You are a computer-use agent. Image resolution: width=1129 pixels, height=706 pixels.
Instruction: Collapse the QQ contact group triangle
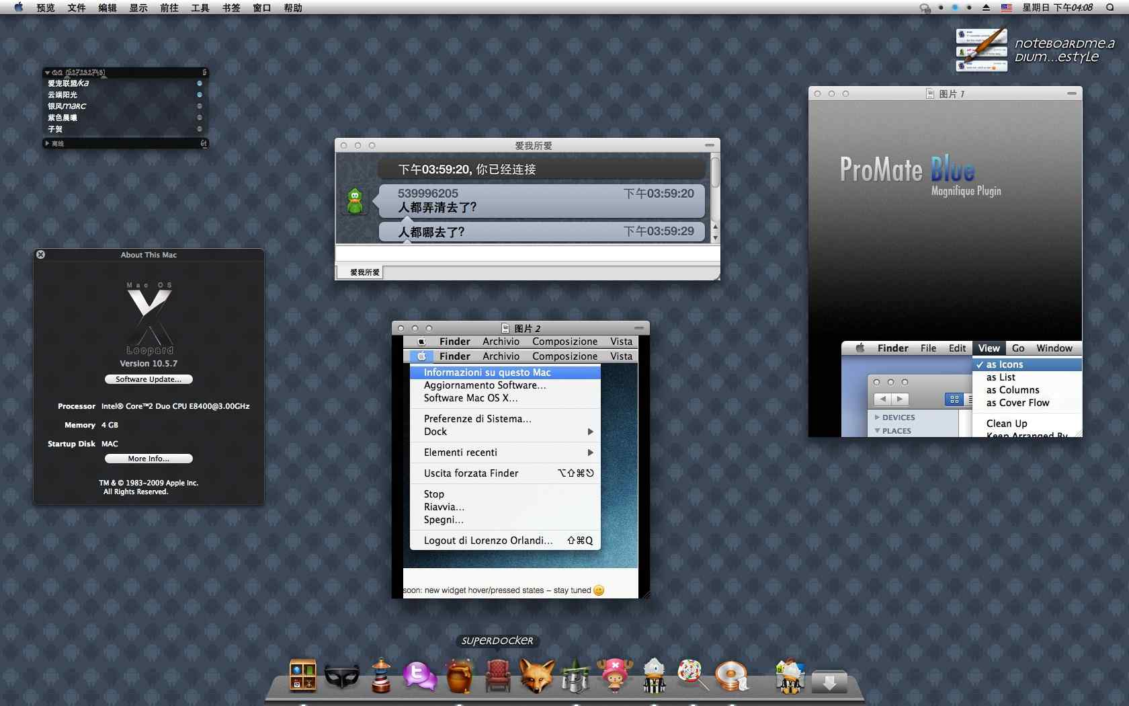tap(47, 73)
